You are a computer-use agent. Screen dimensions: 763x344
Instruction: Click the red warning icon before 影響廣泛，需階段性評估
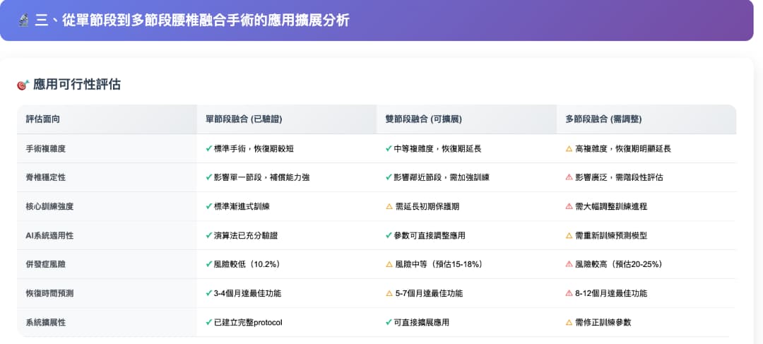point(569,177)
